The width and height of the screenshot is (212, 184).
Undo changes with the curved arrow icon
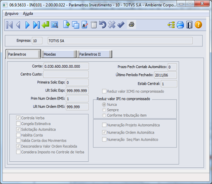[x=103, y=25]
